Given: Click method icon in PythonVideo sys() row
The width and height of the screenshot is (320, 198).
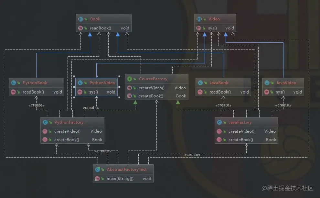Looking at the screenshot, I should click(x=80, y=92).
